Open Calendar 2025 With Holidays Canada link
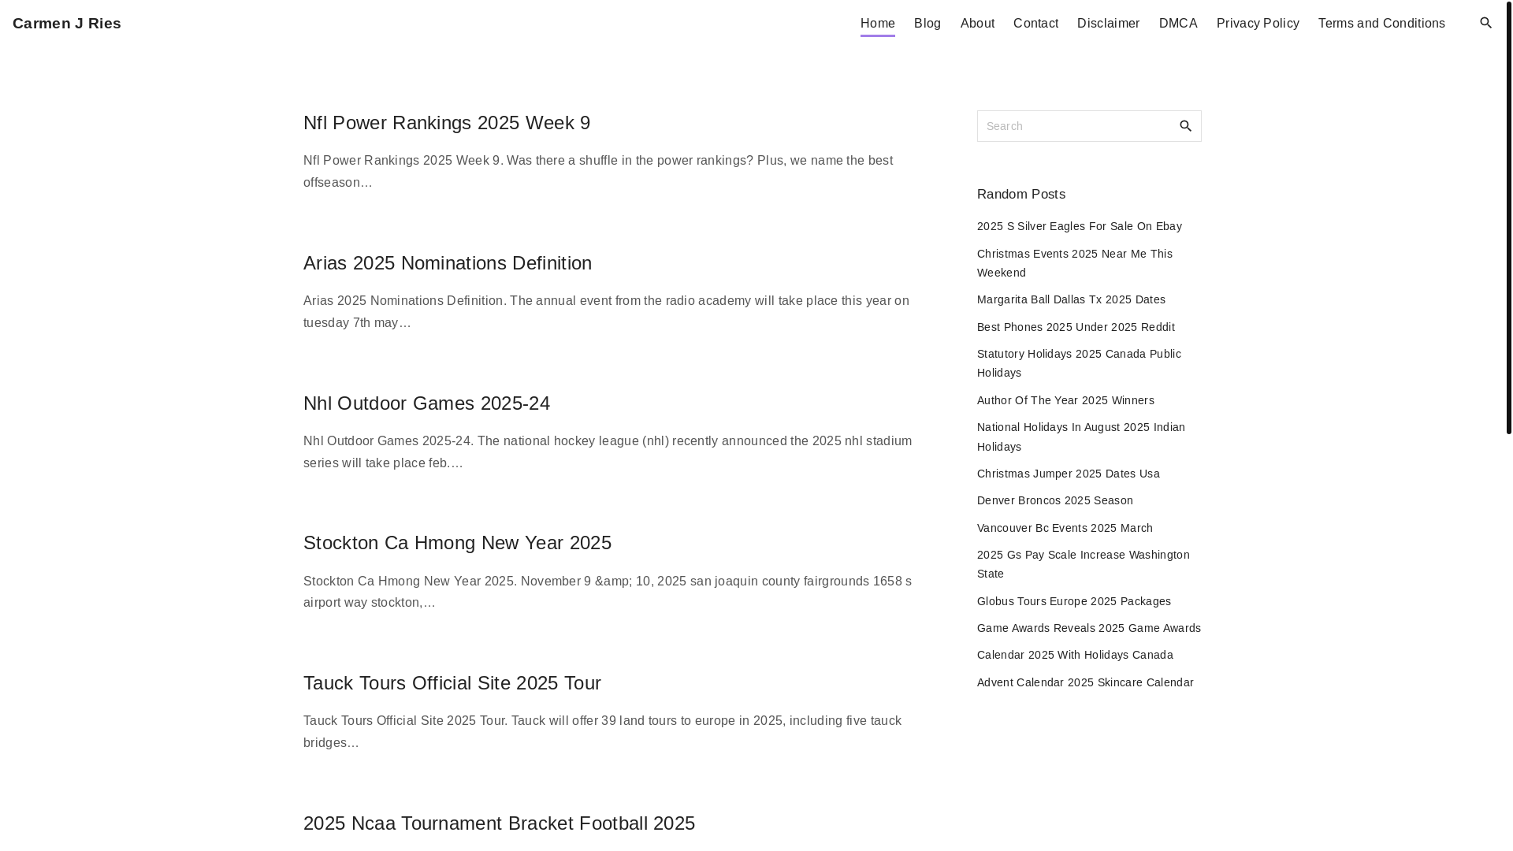The height and width of the screenshot is (851, 1513). click(x=1075, y=655)
